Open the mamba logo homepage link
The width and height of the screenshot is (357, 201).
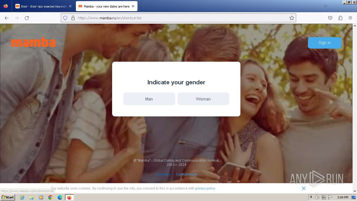(33, 42)
